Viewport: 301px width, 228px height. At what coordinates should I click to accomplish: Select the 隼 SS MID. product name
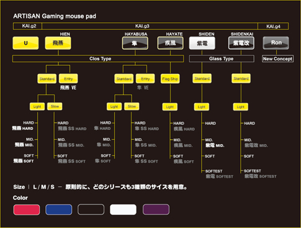pos(146,145)
